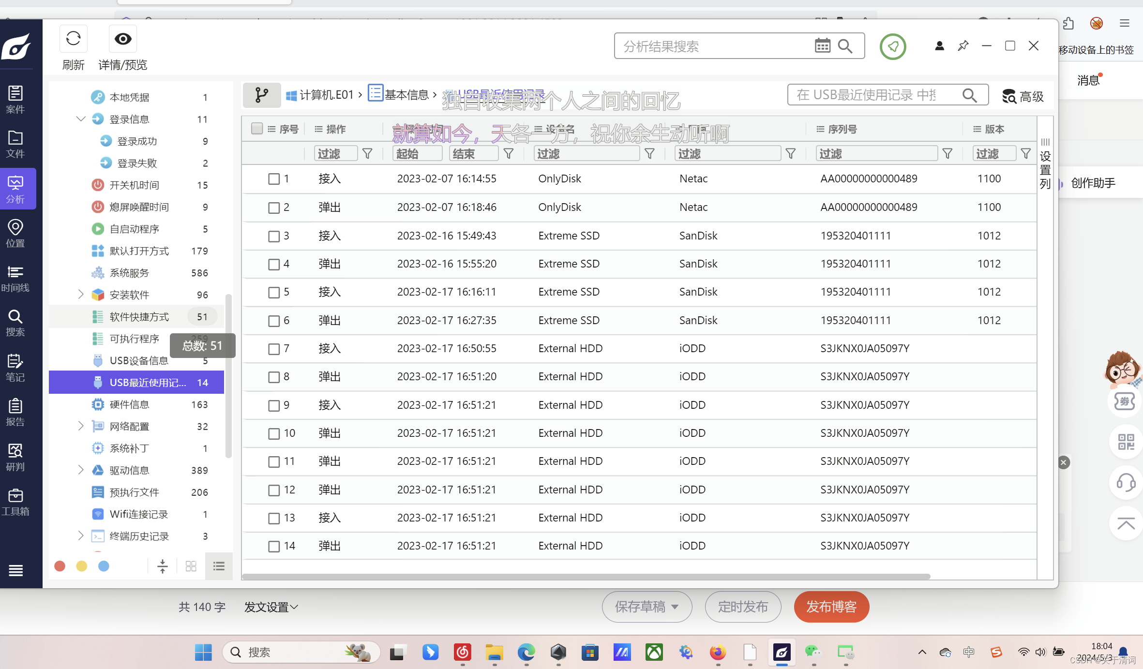Click the 发布博客 button

(x=831, y=607)
